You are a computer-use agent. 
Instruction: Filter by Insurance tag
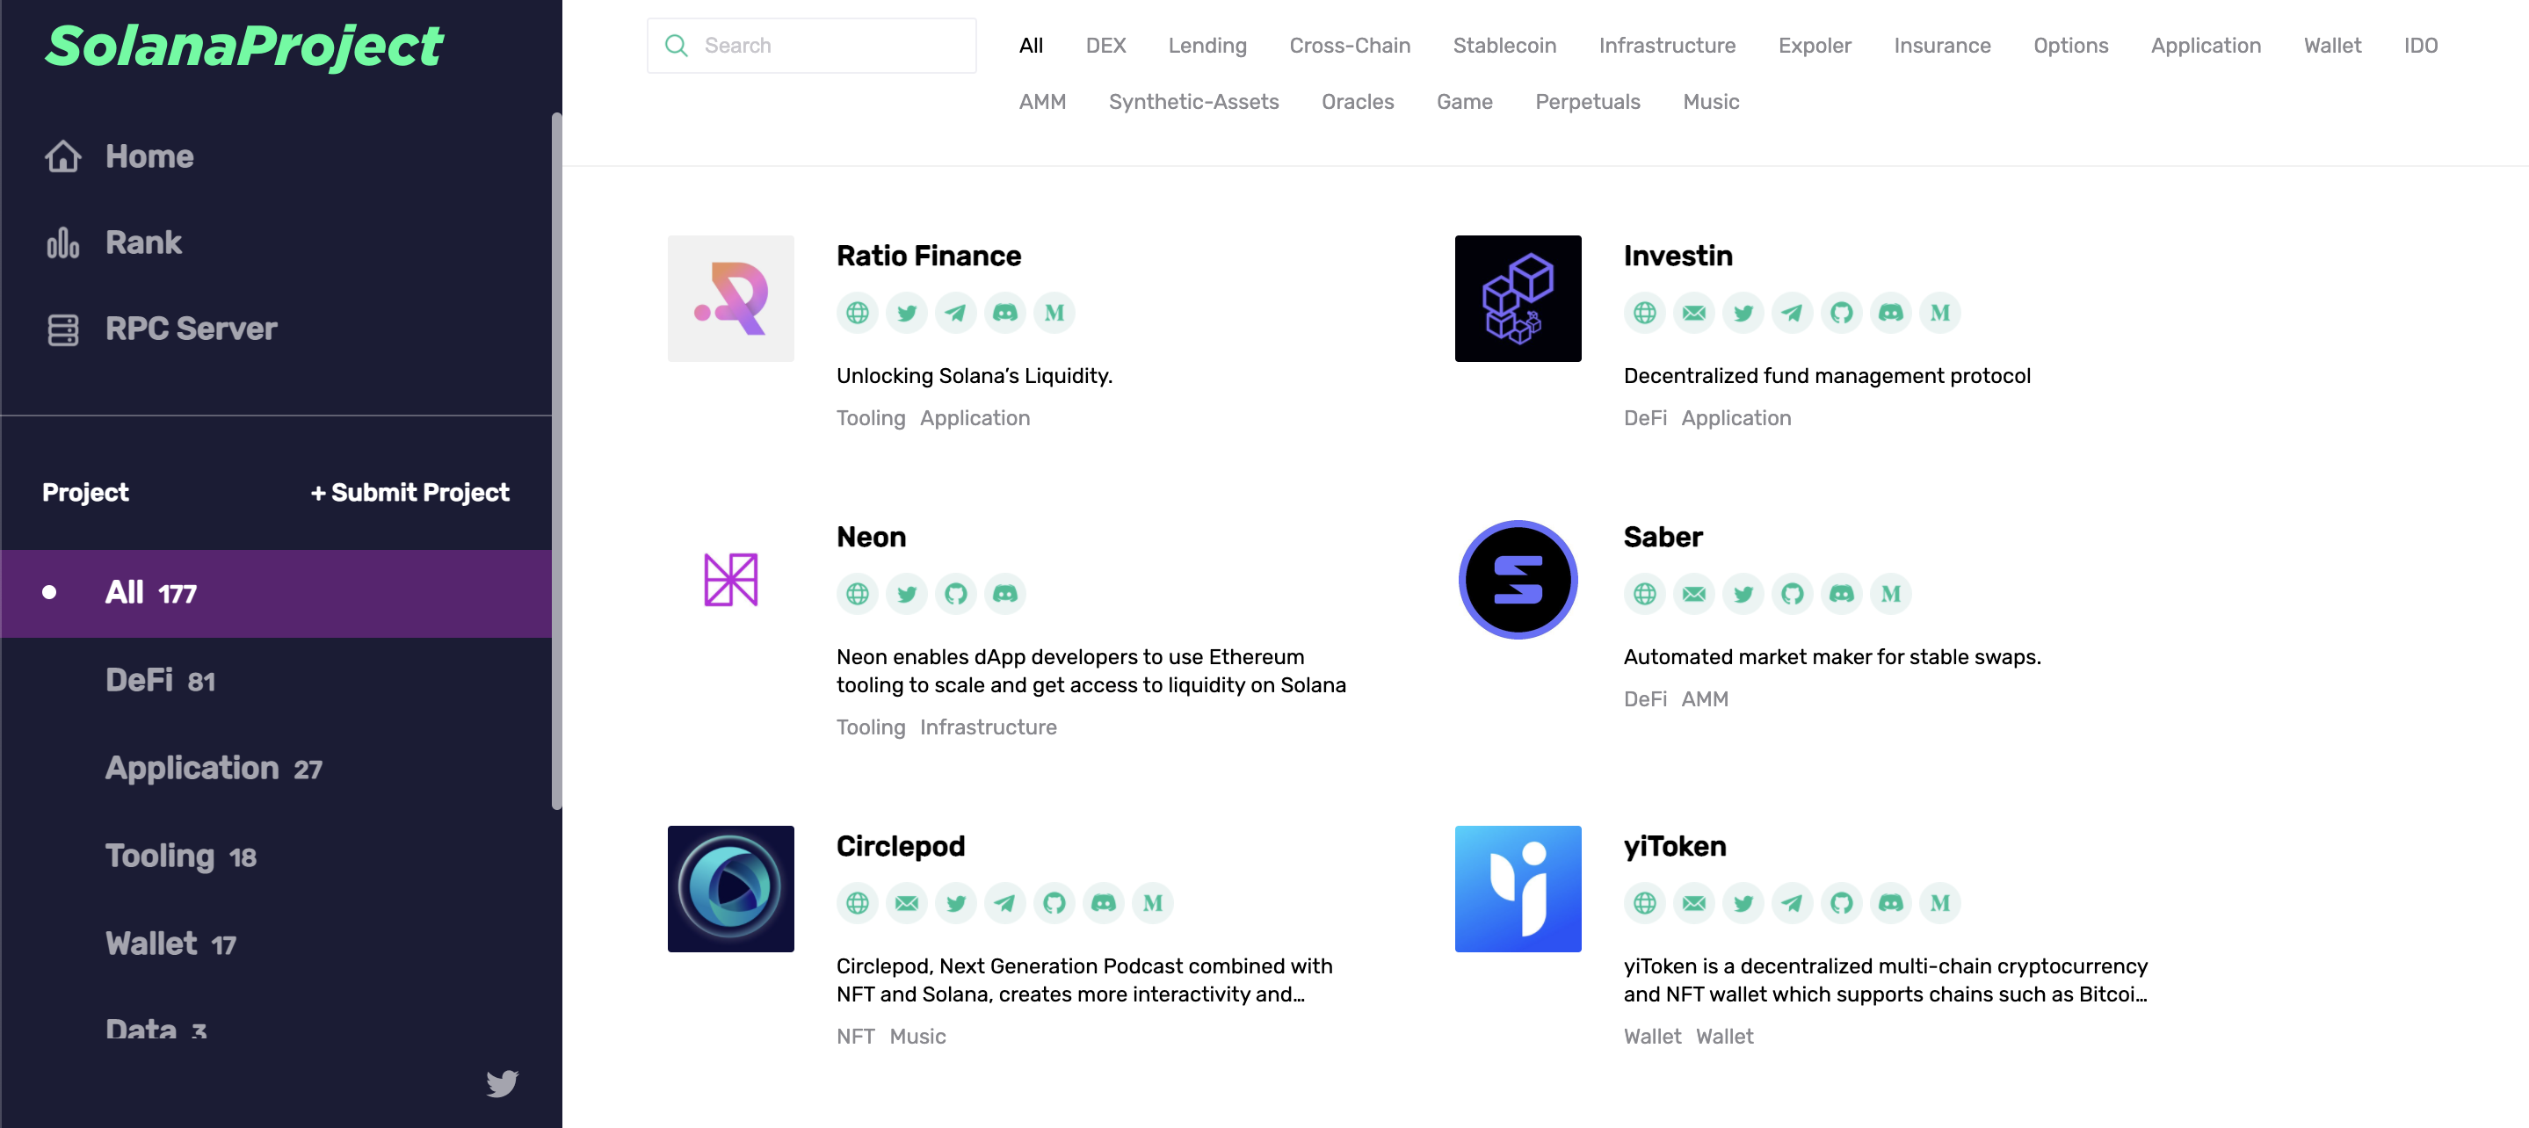1942,45
